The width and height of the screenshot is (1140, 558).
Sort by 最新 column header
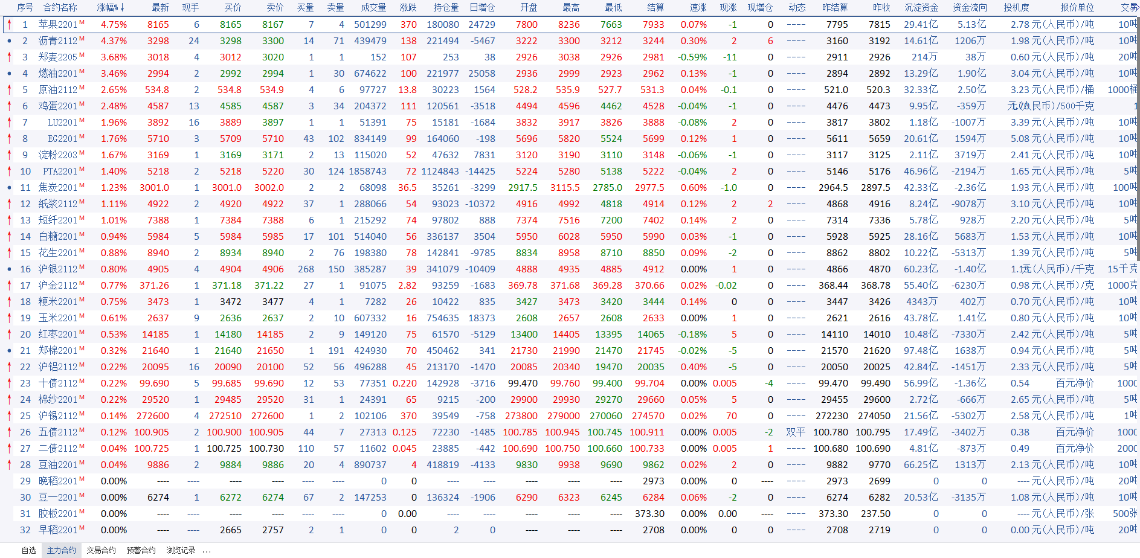(160, 8)
